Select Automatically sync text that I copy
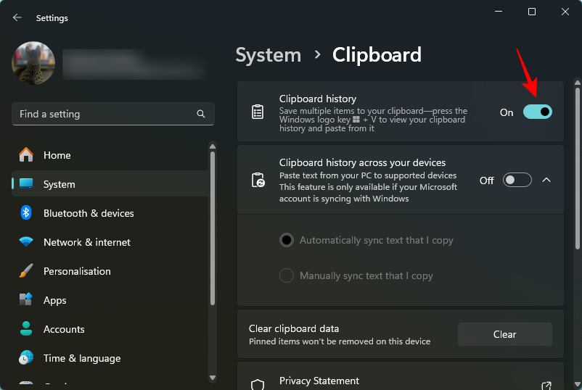This screenshot has width=582, height=390. click(x=287, y=240)
